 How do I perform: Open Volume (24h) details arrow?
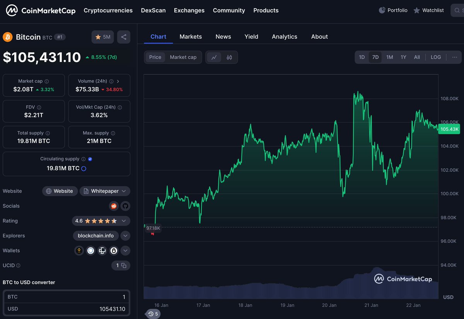tap(118, 82)
